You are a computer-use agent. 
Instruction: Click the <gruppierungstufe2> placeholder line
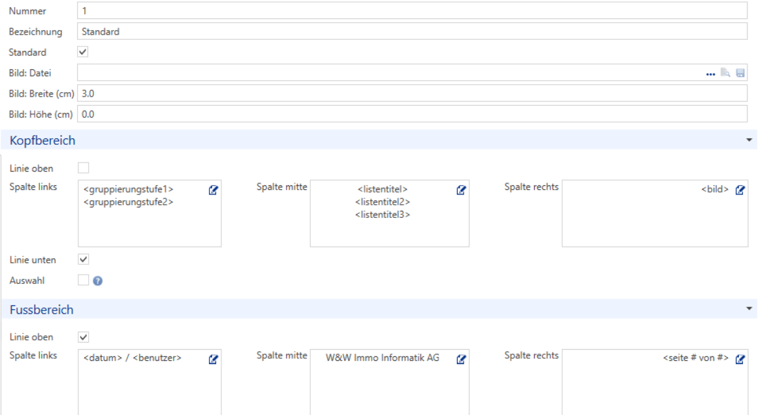tap(128, 202)
